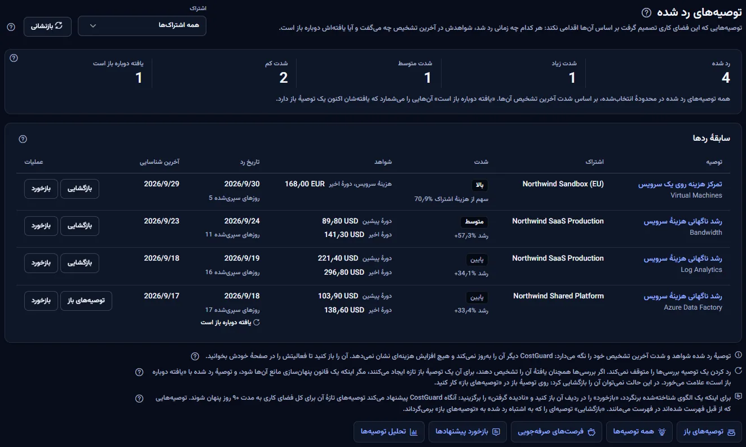The height and width of the screenshot is (447, 746).
Task: Click the بازنشانی reset button
Action: click(47, 26)
